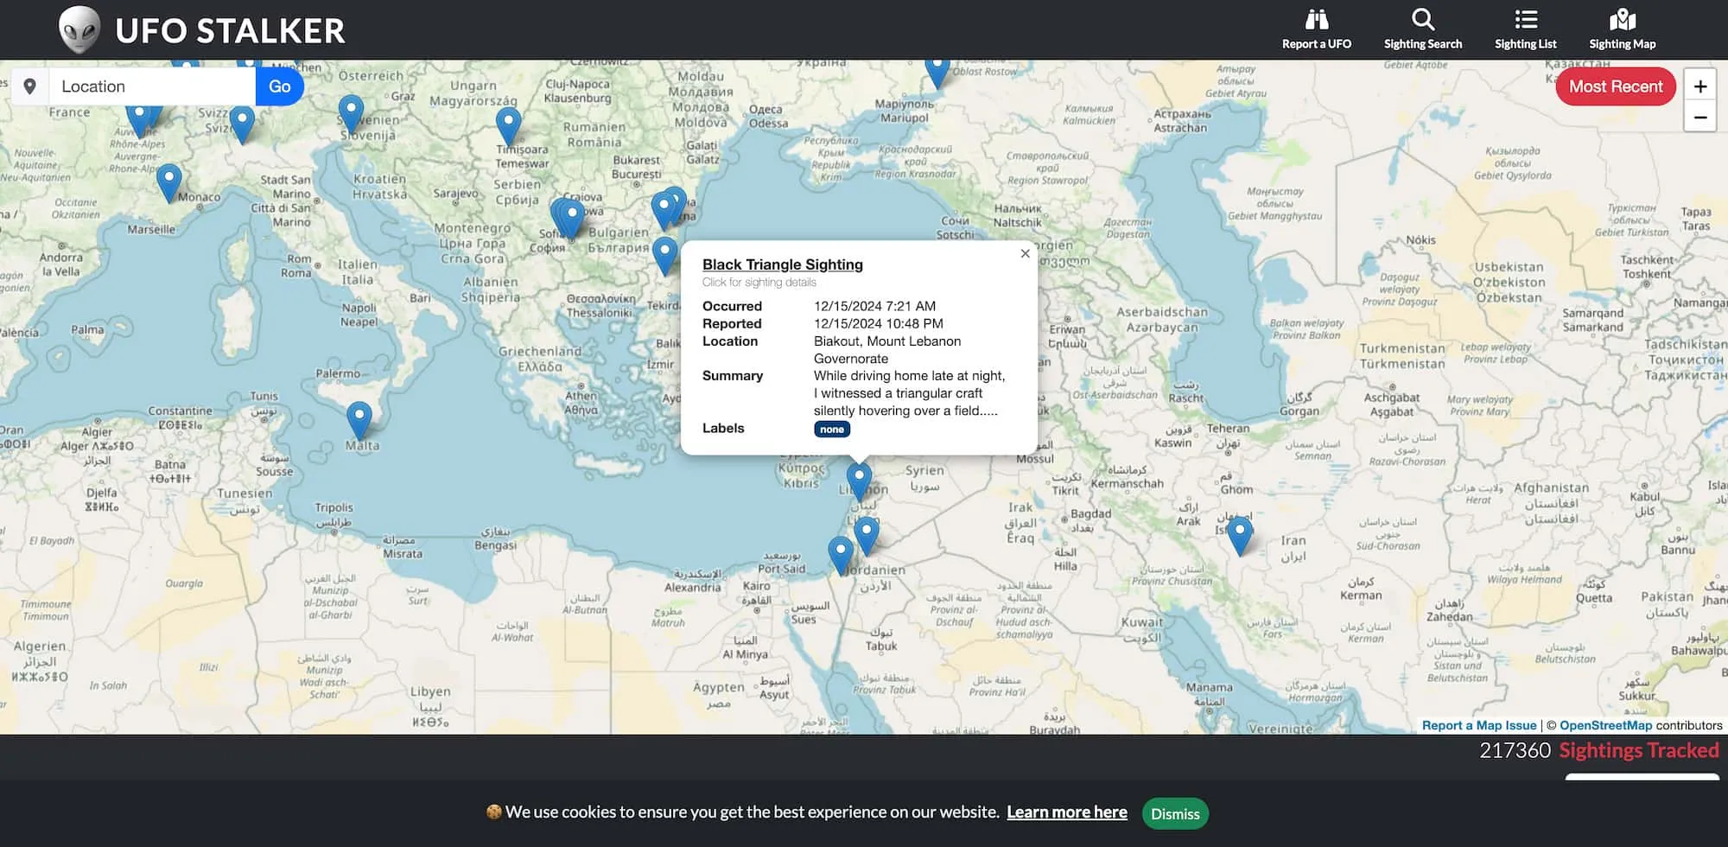This screenshot has width=1728, height=847.
Task: Open the Sighting Search magnifier icon
Action: click(x=1422, y=21)
